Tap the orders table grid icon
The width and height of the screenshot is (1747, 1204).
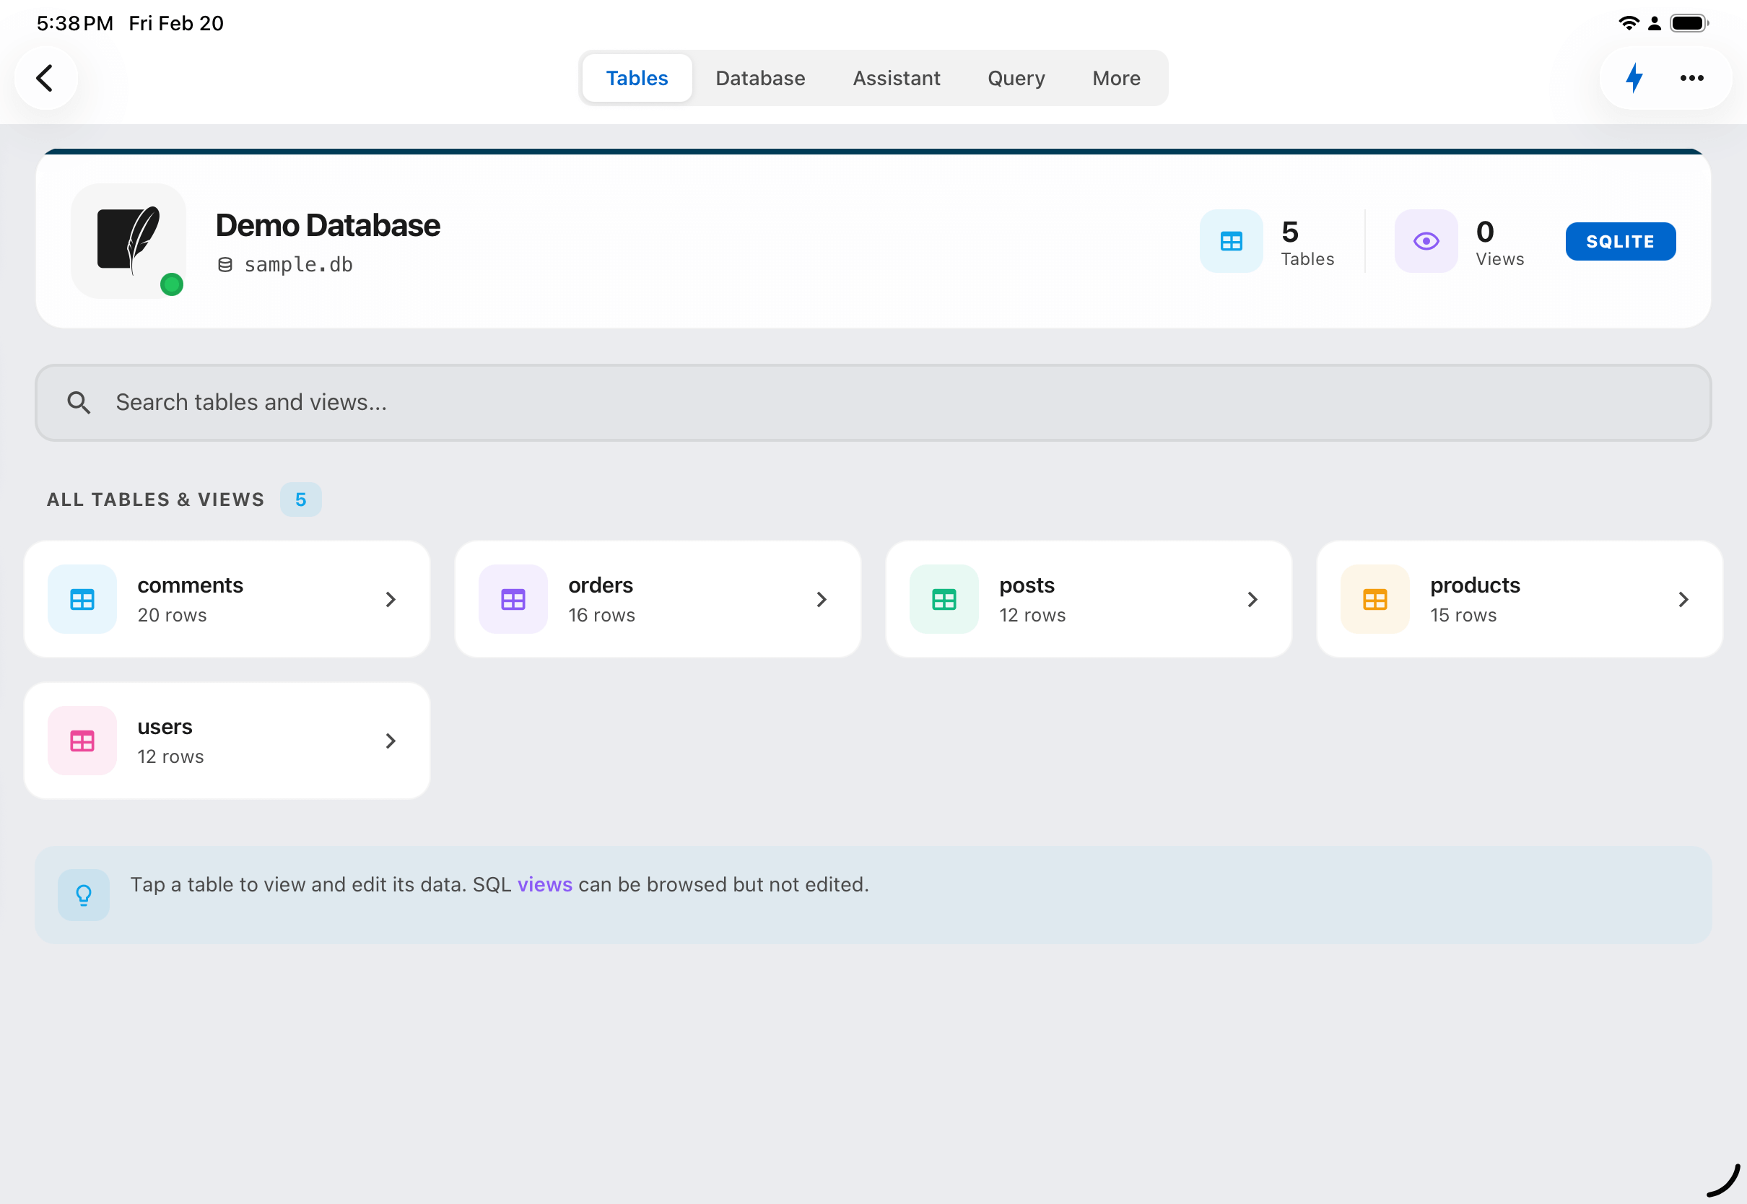coord(513,599)
